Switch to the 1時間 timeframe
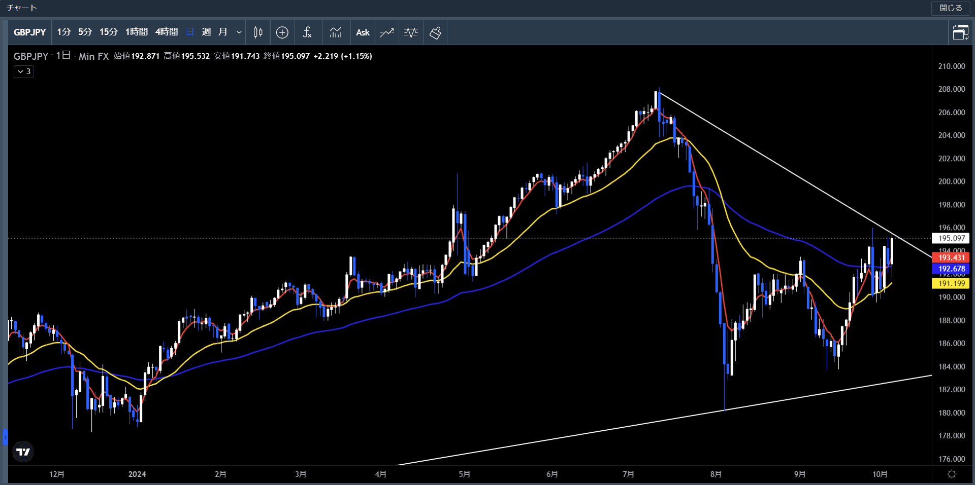This screenshot has height=485, width=975. point(137,32)
